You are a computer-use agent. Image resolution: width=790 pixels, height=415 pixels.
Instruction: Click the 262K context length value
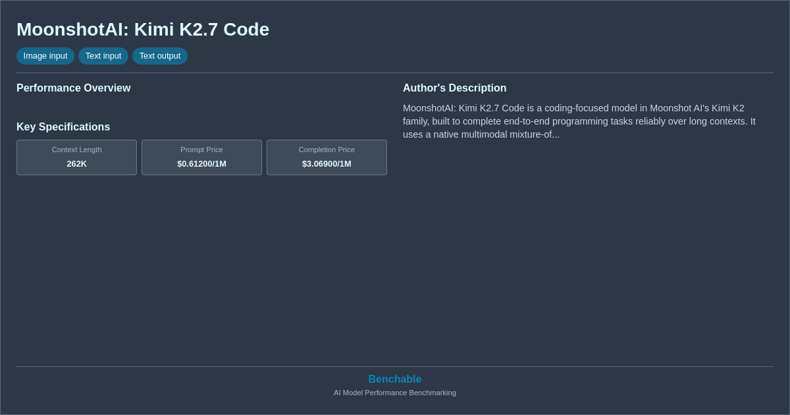point(76,164)
